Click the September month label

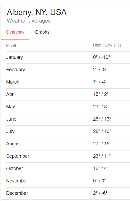[18, 156]
